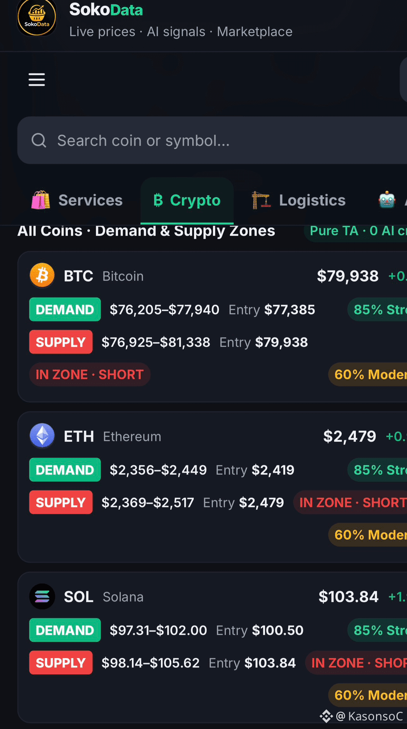Click ETH DEMAND zone badge
Screen dimensions: 407x729
pyautogui.click(x=65, y=470)
